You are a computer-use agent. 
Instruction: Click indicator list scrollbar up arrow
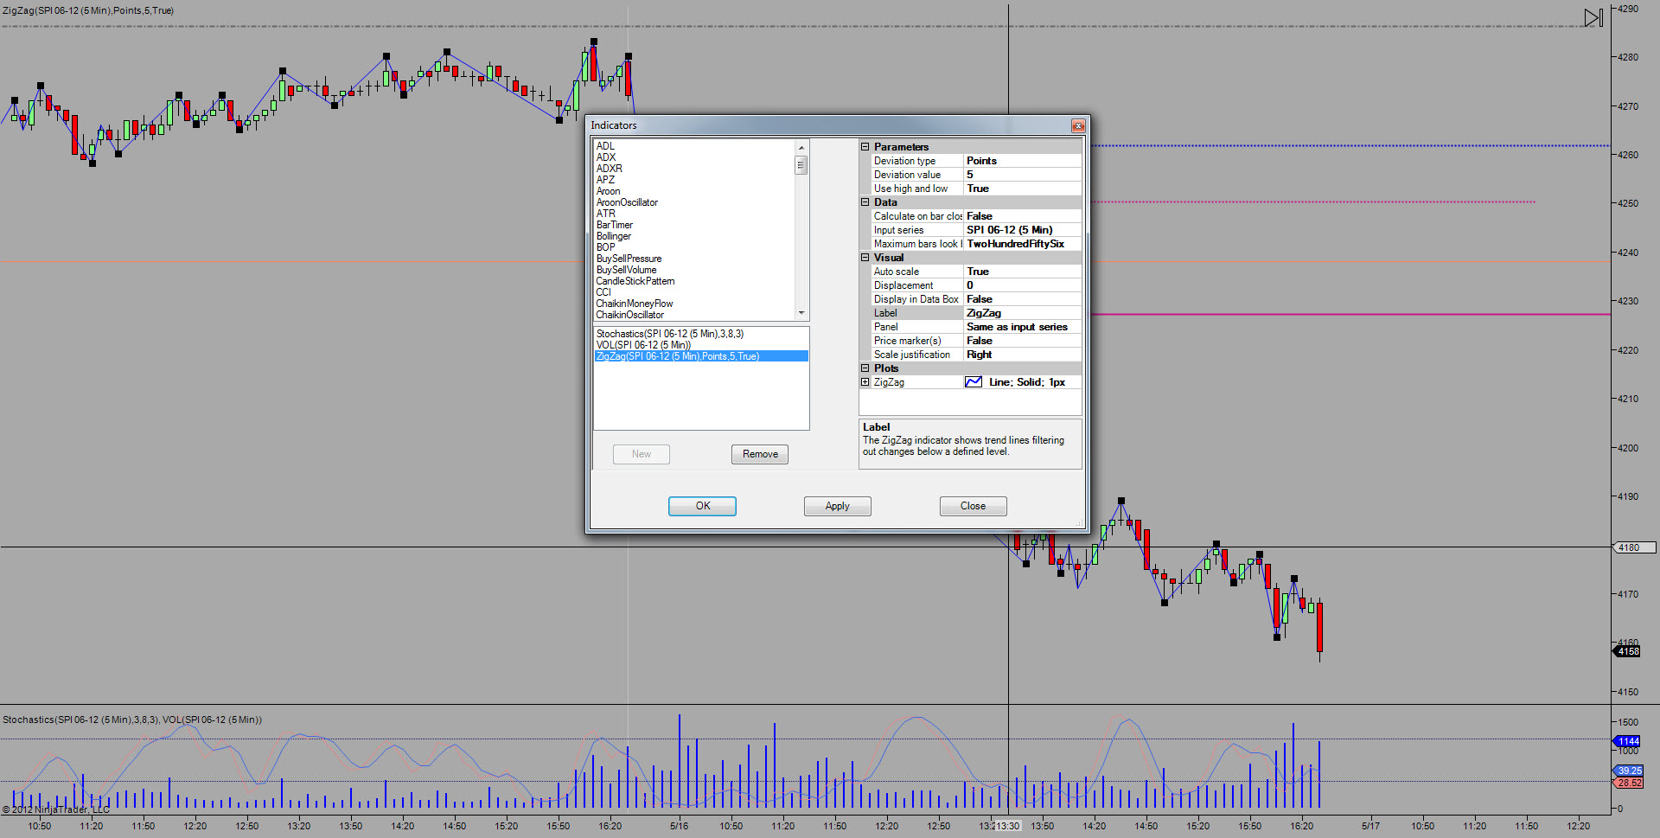(801, 147)
